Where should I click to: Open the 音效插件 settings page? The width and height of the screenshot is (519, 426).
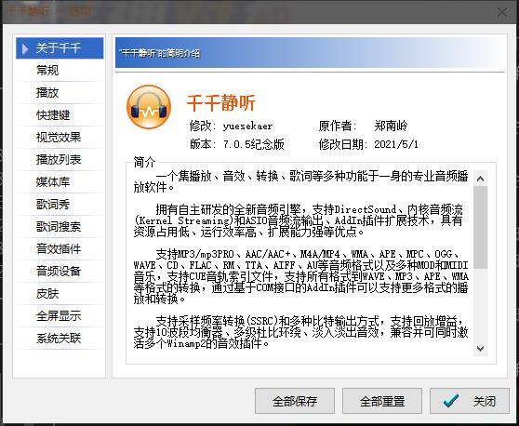pyautogui.click(x=60, y=249)
